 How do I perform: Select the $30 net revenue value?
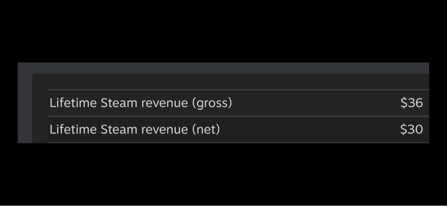(x=412, y=130)
